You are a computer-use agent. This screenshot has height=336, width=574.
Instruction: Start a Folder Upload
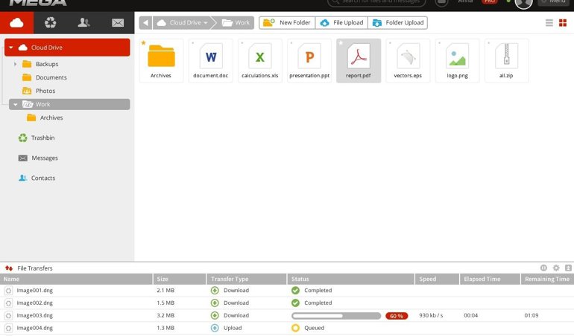(398, 22)
